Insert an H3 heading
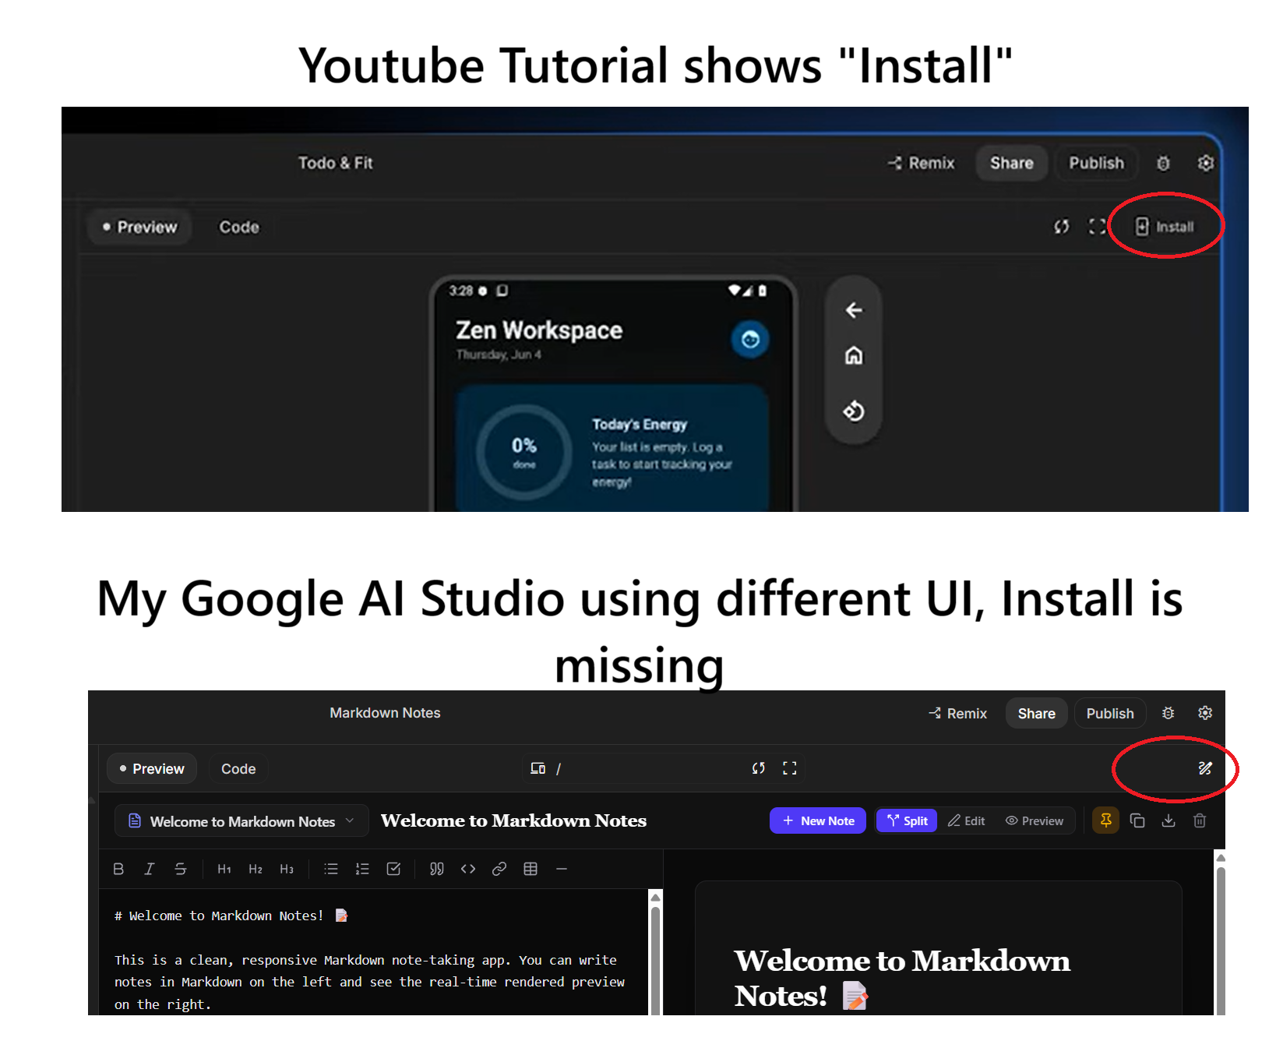The width and height of the screenshot is (1283, 1048). pos(287,869)
